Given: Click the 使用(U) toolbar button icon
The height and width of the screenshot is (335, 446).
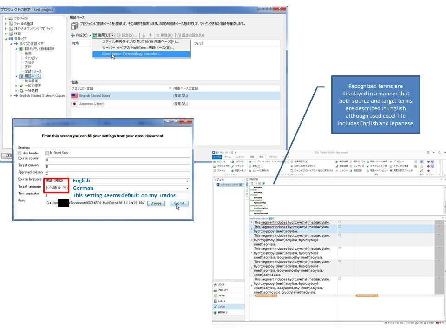Looking at the screenshot, I should 95,35.
